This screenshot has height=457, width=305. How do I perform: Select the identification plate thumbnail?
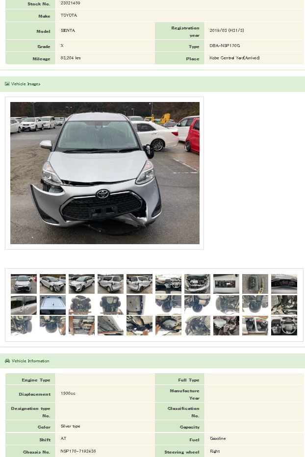click(x=226, y=284)
